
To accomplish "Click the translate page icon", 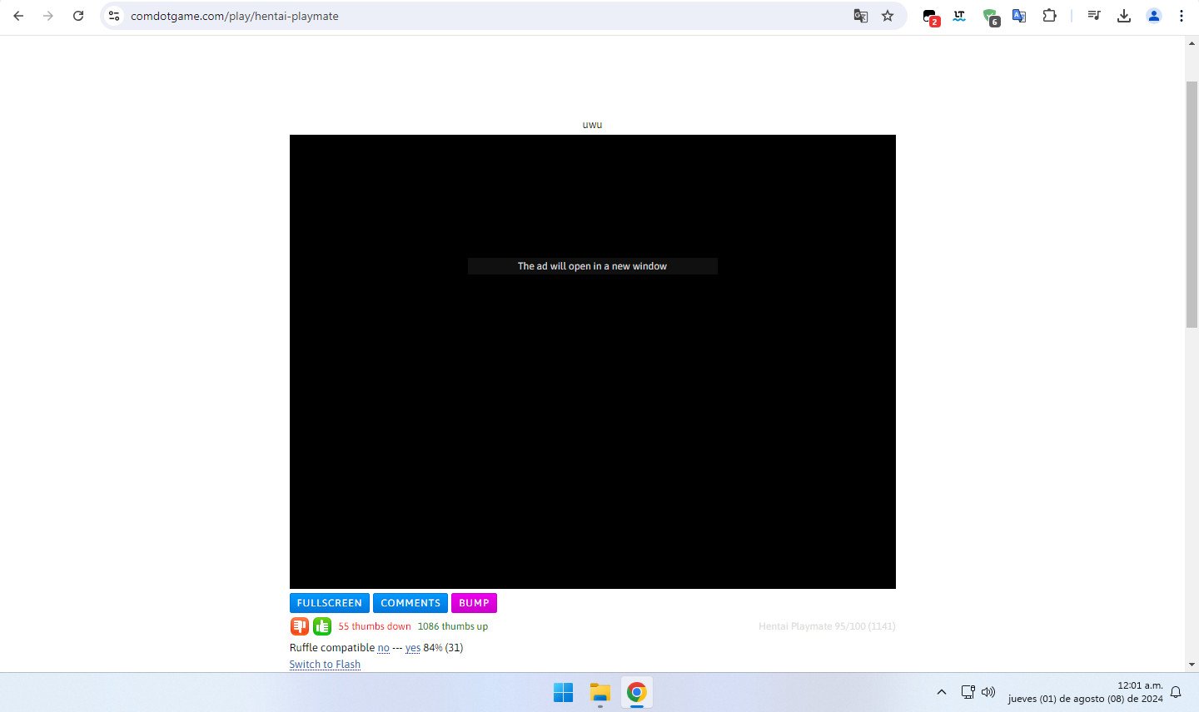I will coord(861,16).
